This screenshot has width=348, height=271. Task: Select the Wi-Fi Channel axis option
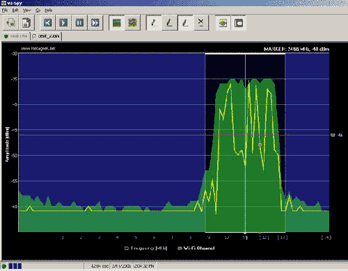pos(196,248)
